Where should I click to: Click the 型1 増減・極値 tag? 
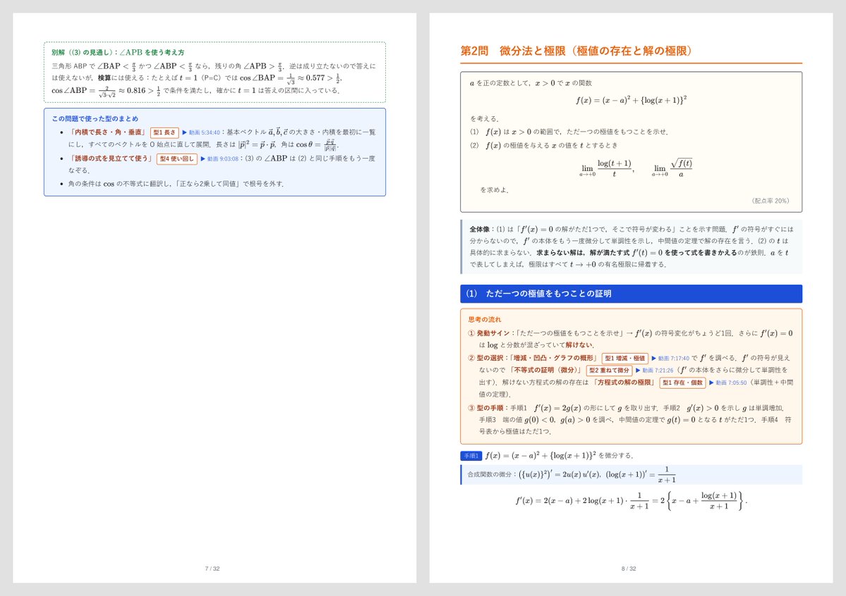[x=624, y=359]
